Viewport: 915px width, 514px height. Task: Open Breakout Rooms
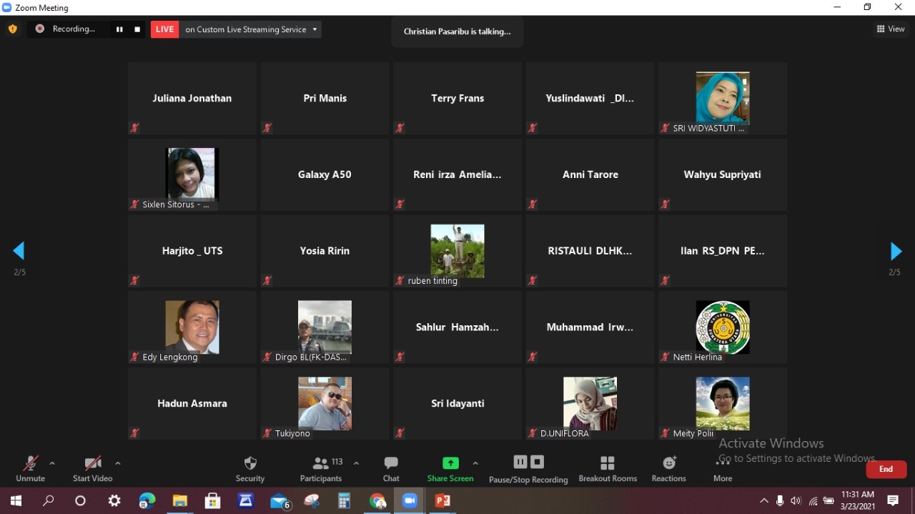pyautogui.click(x=608, y=469)
